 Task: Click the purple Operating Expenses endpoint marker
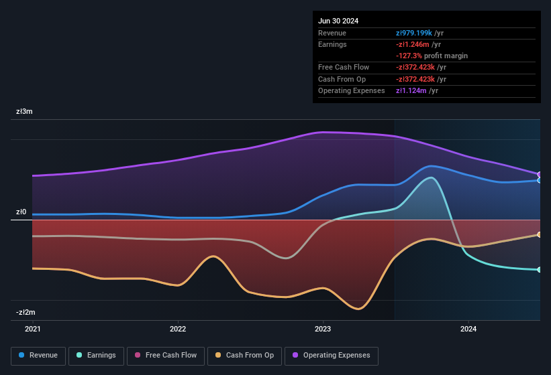540,174
